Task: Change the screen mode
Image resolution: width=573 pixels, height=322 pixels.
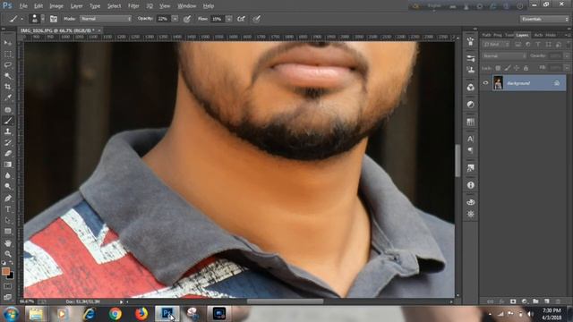Action: [8, 297]
